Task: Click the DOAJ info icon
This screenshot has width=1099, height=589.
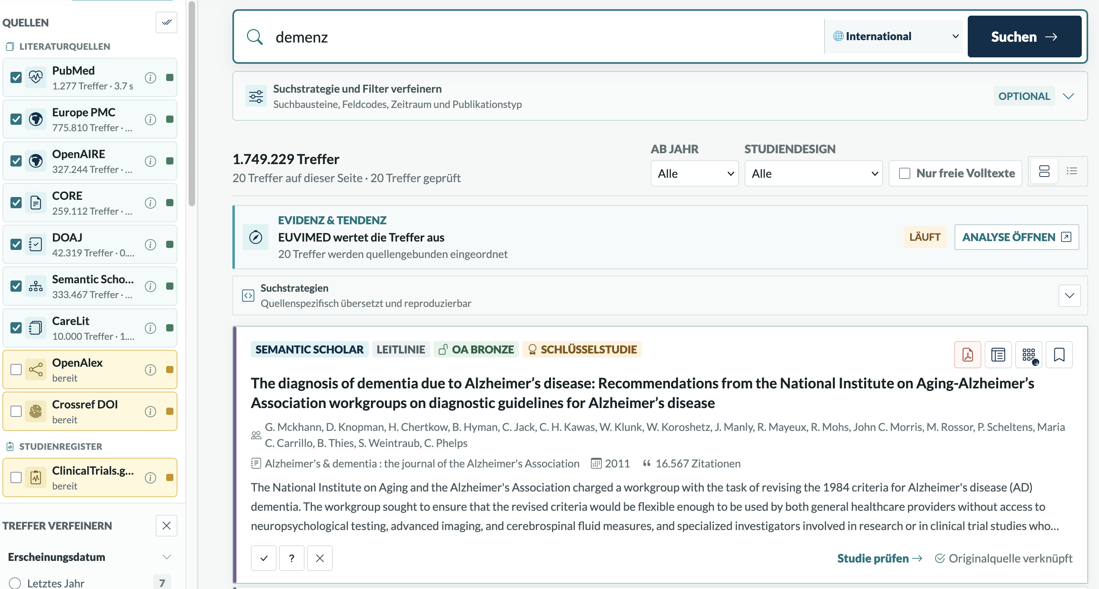Action: click(x=150, y=244)
